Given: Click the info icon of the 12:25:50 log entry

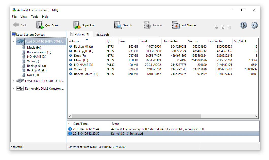Looking at the screenshot, I should pos(70,133).
